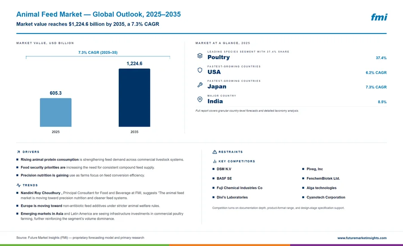The image size is (403, 246).
Task: Click the Source: Future Market Insights line
Action: (80, 238)
